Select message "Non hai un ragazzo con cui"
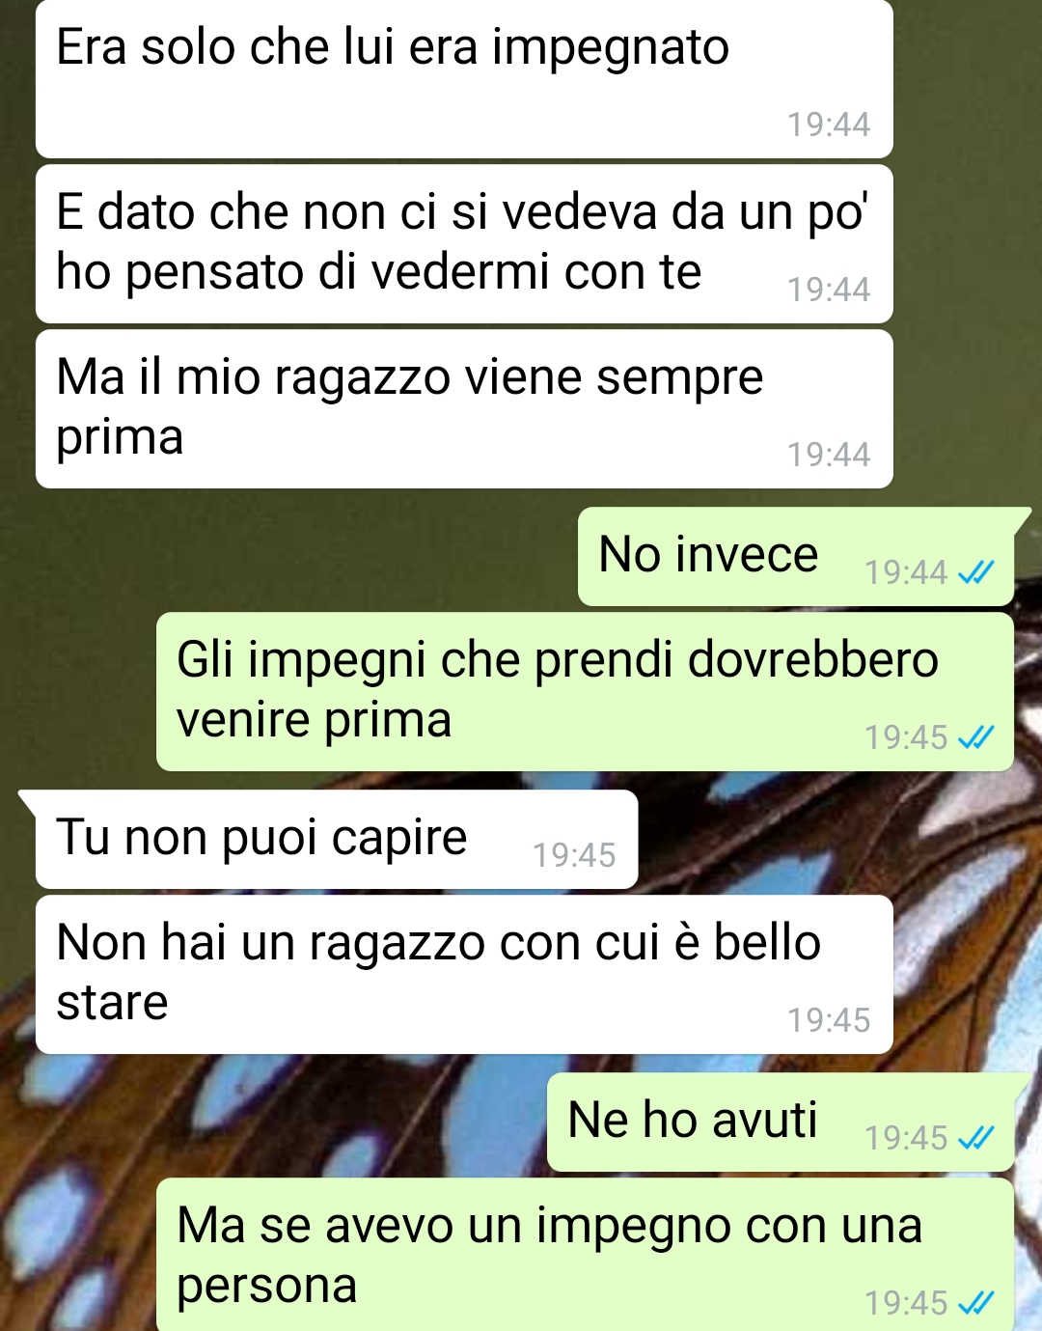 click(x=464, y=975)
